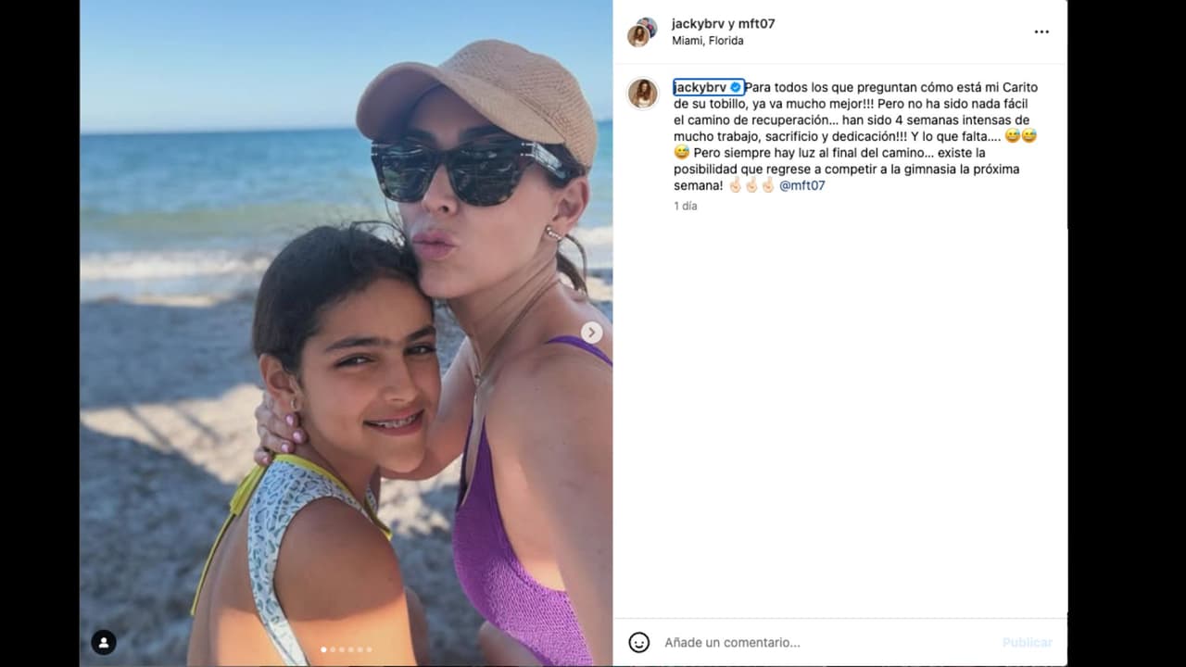Click jackybrv's avatar beside the caption
Screen dimensions: 1186x667
(x=642, y=93)
